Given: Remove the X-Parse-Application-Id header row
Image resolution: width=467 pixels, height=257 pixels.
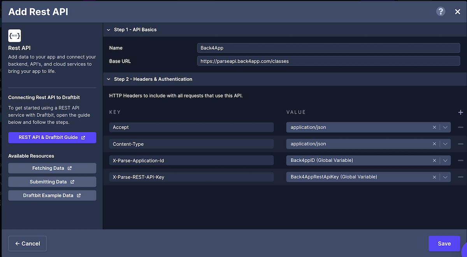Looking at the screenshot, I should (x=461, y=160).
